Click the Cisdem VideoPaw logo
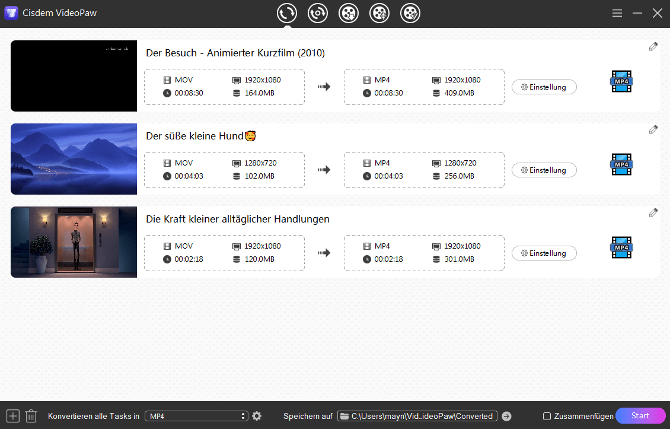 (12, 12)
